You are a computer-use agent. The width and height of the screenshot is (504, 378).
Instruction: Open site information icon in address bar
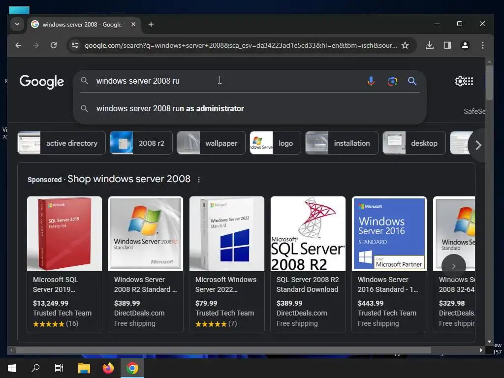coord(75,45)
